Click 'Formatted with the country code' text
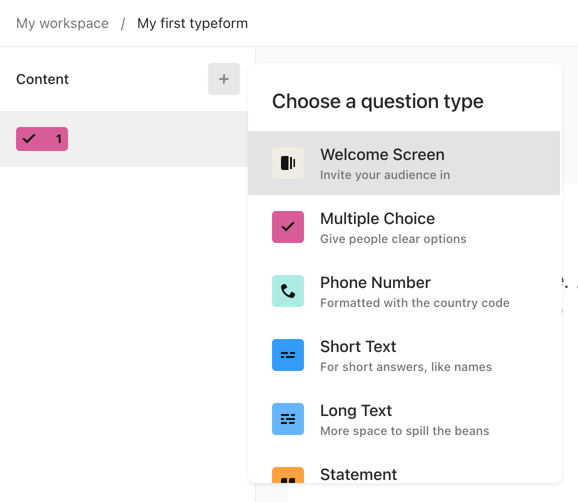The image size is (578, 502). tap(414, 303)
